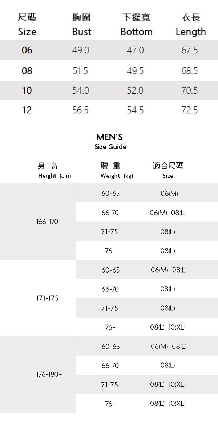Click the 52.0 bottom width value
218x436 pixels.
135,90
